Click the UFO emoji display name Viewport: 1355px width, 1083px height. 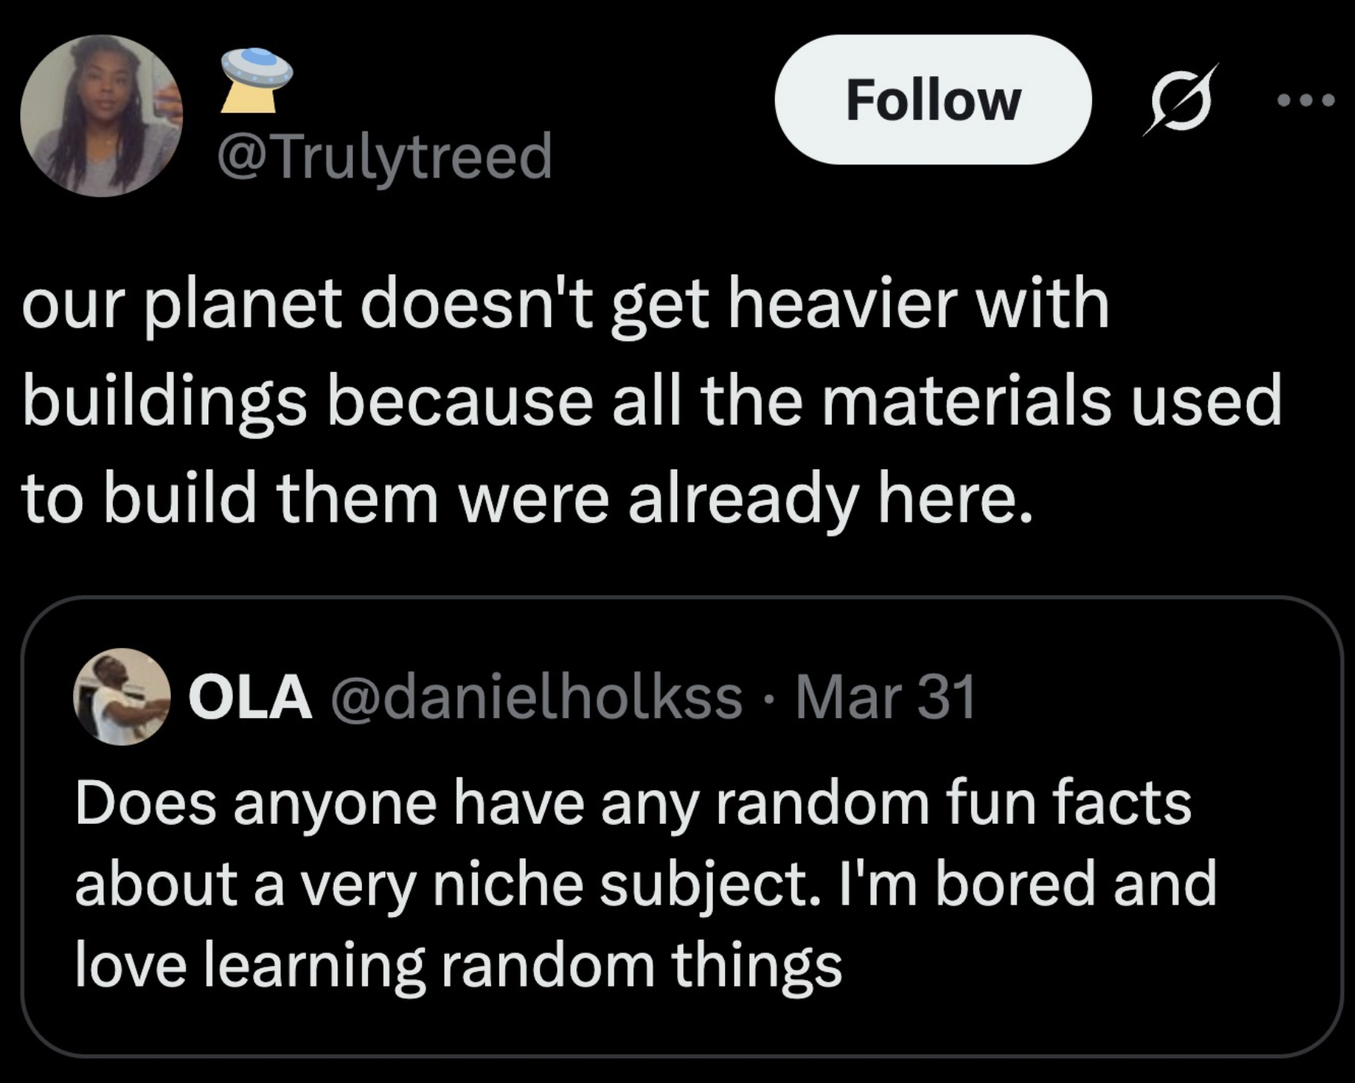[x=256, y=79]
